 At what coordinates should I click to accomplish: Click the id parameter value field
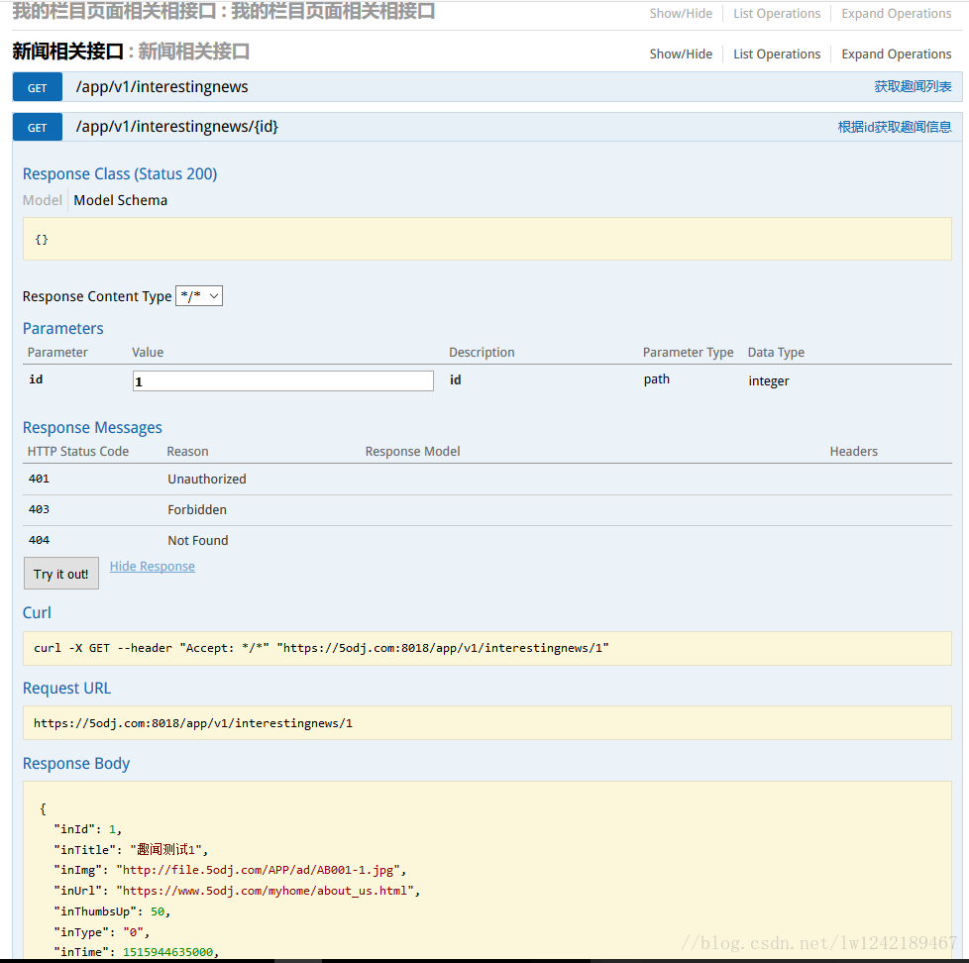tap(283, 380)
